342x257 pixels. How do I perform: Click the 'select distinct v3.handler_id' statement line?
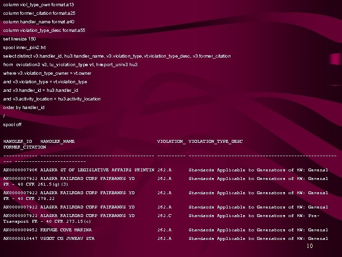click(x=117, y=56)
